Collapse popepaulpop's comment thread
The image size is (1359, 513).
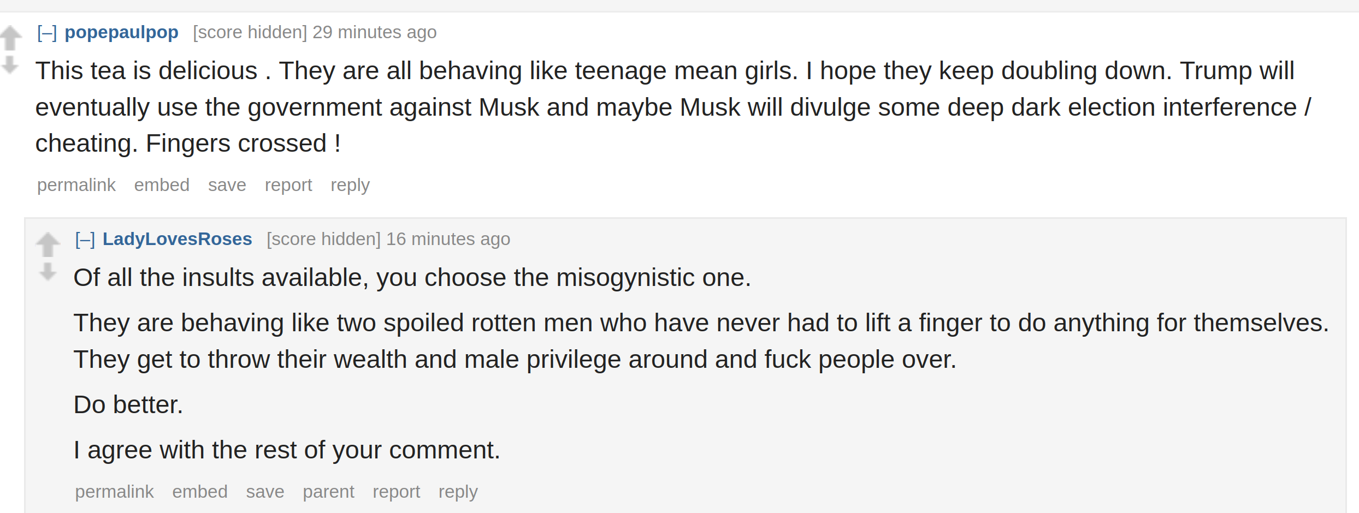click(x=47, y=33)
